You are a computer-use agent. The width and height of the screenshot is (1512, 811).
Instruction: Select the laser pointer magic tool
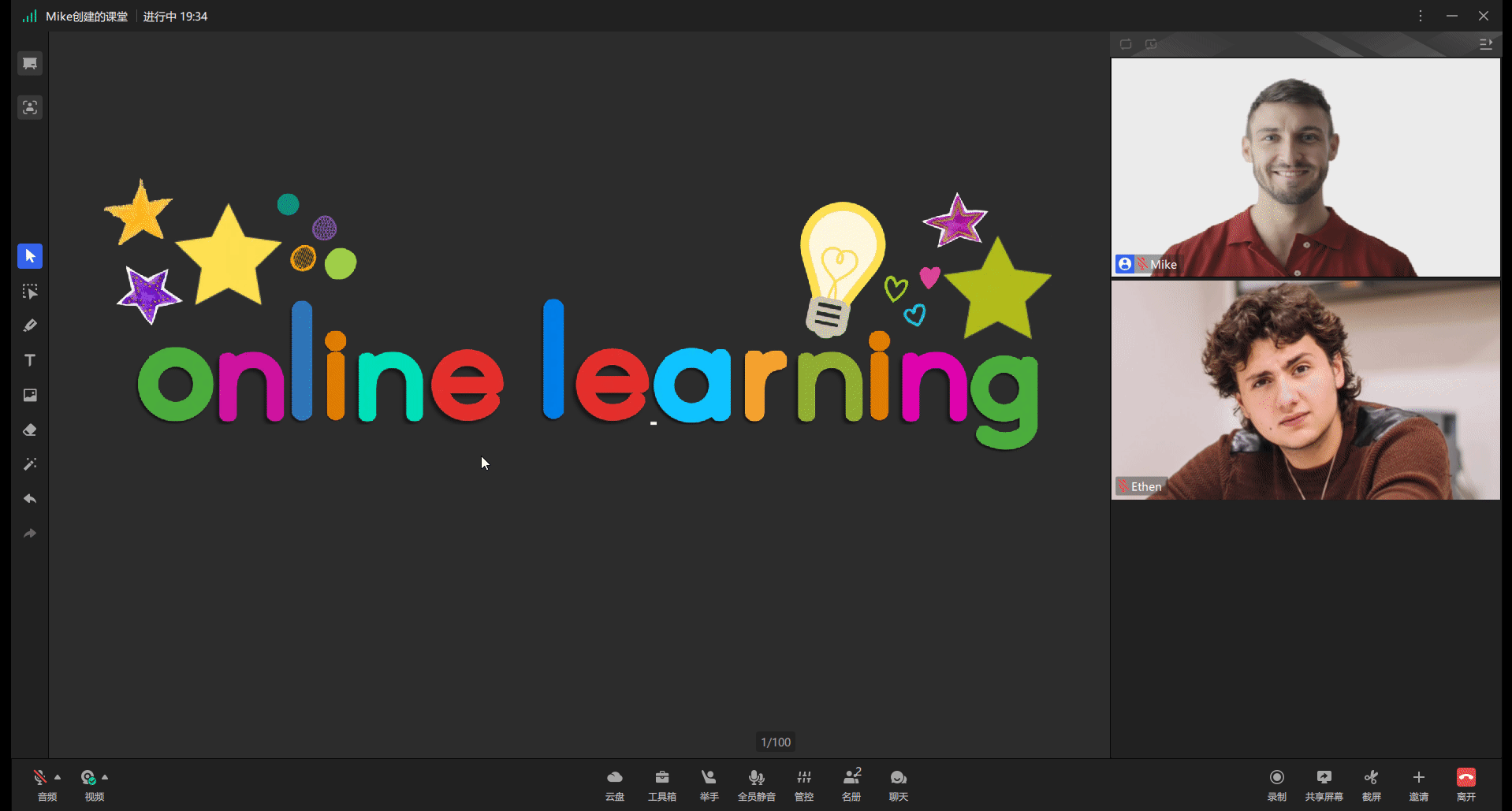30,464
